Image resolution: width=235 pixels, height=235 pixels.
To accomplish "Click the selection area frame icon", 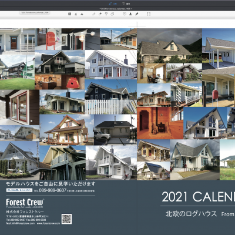I will [x=149, y=14].
